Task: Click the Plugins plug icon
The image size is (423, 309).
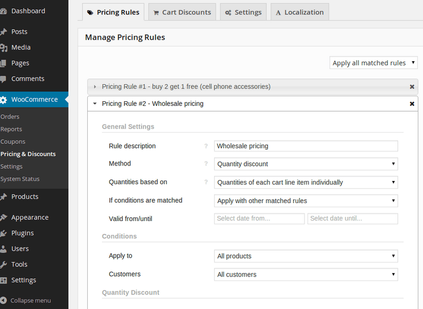Action: 3,233
